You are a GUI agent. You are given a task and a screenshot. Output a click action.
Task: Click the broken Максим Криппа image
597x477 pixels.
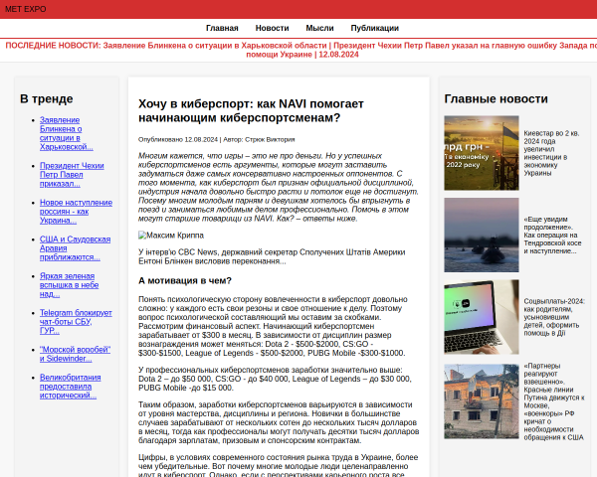click(171, 236)
